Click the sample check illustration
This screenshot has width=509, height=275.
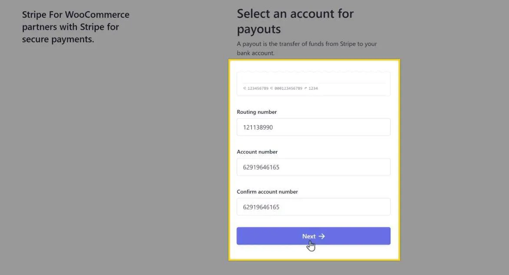[x=313, y=83]
